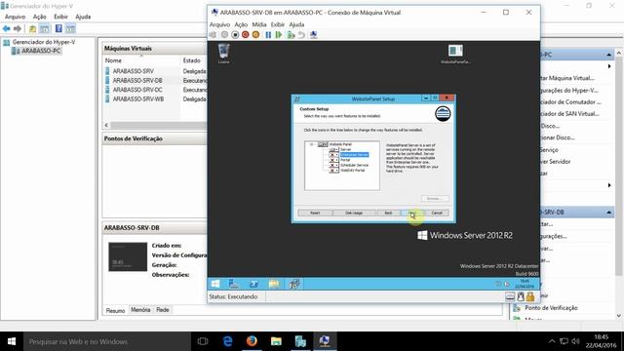Turn off the VM with the black stop icon
Image resolution: width=624 pixels, height=351 pixels.
(x=235, y=35)
